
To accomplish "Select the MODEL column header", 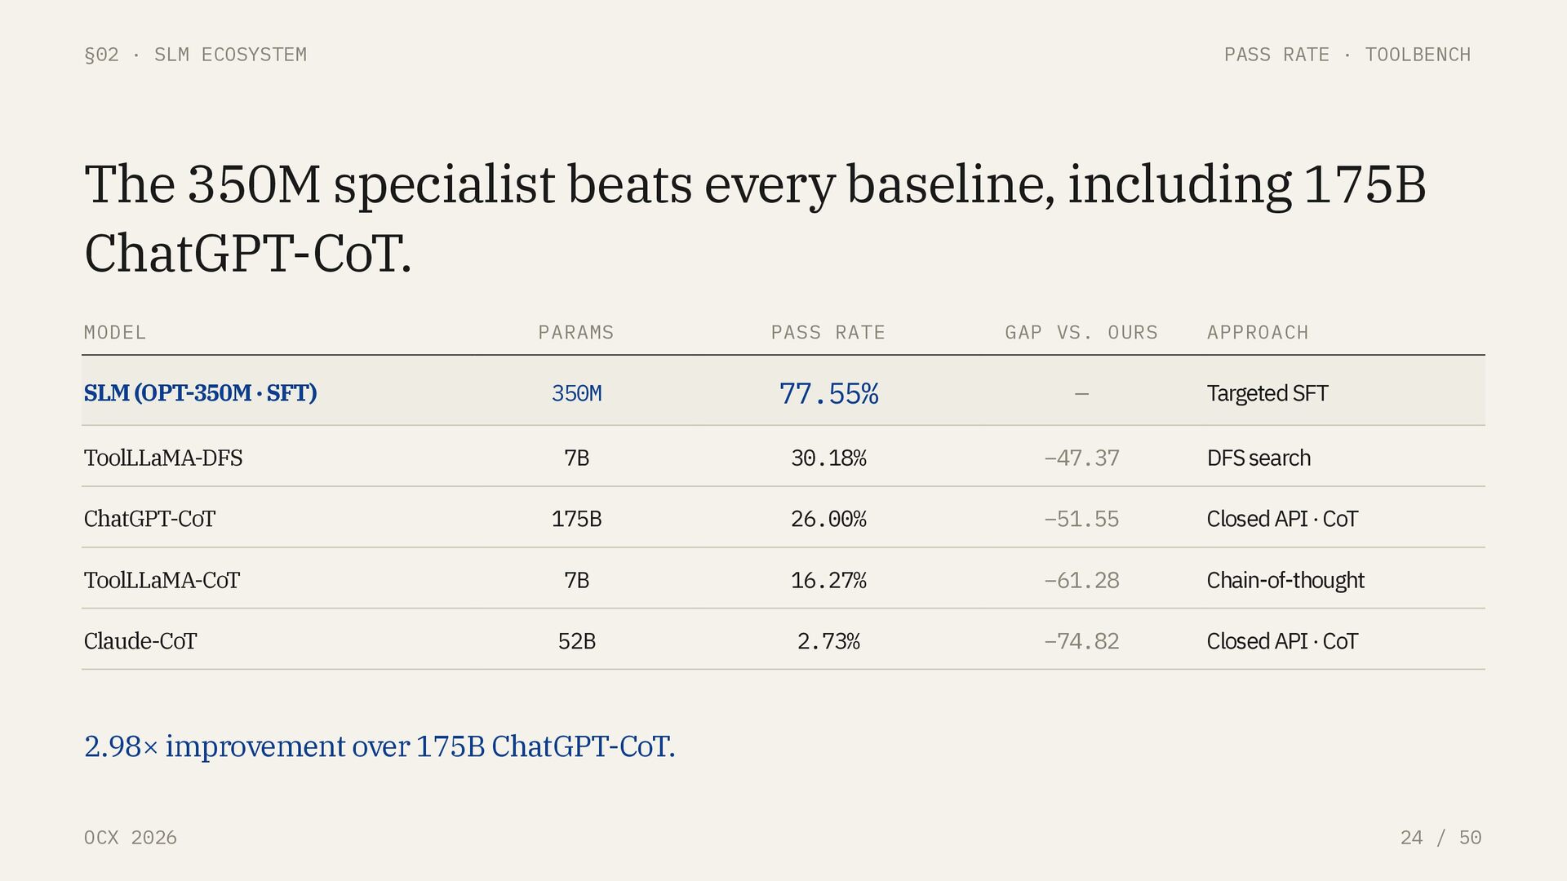I will tap(115, 333).
